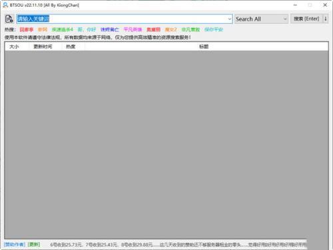Click the document icon left of search box

[9, 19]
